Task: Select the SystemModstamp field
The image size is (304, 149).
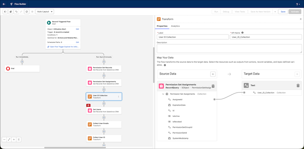Action: [x=180, y=138]
